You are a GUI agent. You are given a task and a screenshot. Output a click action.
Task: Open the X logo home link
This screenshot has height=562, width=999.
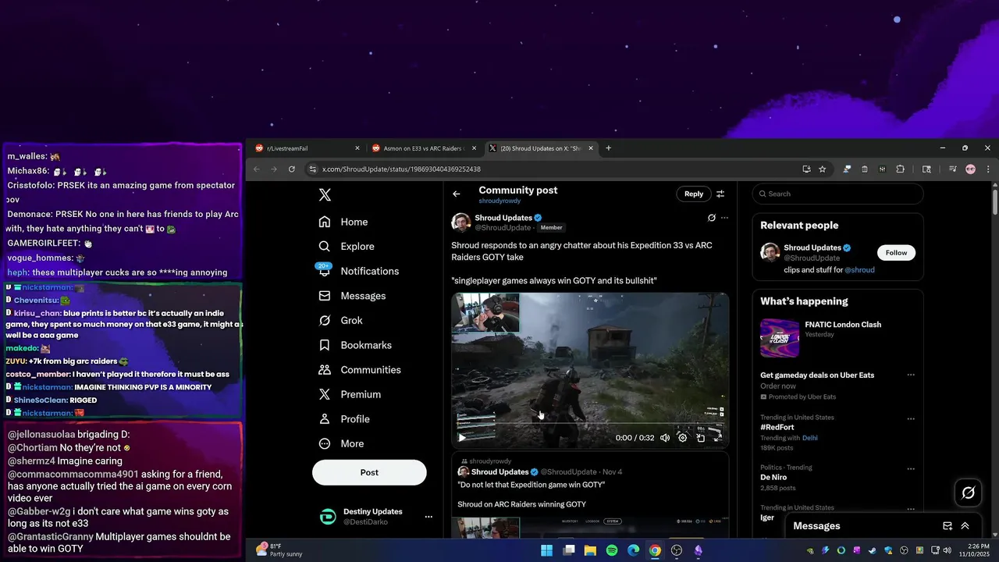coord(325,195)
